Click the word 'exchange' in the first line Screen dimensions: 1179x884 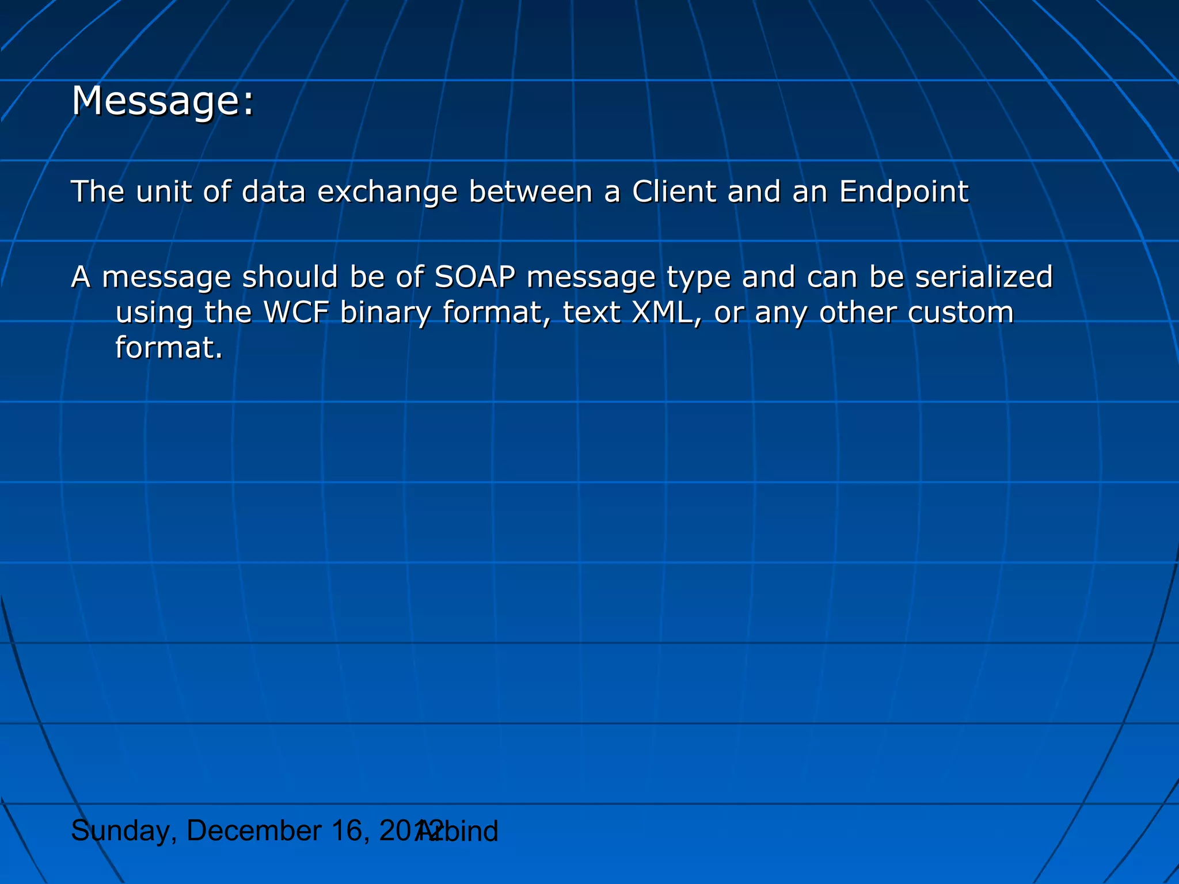(387, 192)
